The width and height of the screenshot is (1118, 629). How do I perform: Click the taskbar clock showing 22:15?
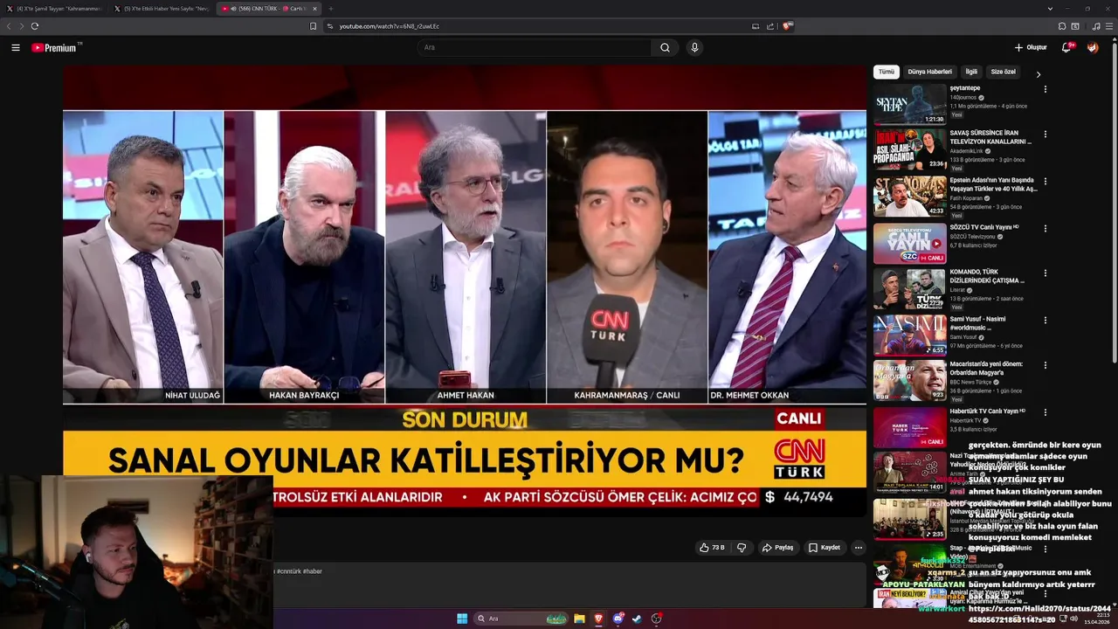[x=1096, y=619]
